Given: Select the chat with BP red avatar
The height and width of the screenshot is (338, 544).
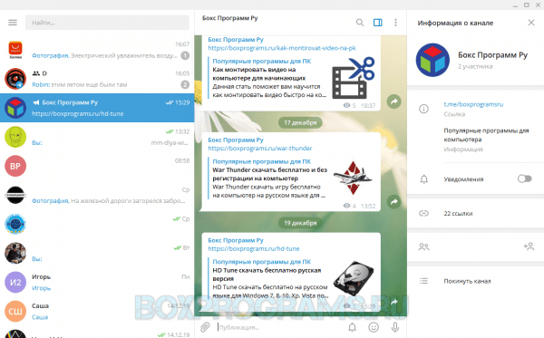Looking at the screenshot, I should (97, 166).
